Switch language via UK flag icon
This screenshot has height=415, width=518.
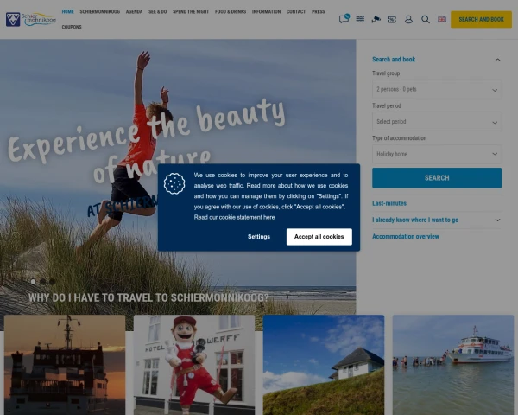click(442, 19)
